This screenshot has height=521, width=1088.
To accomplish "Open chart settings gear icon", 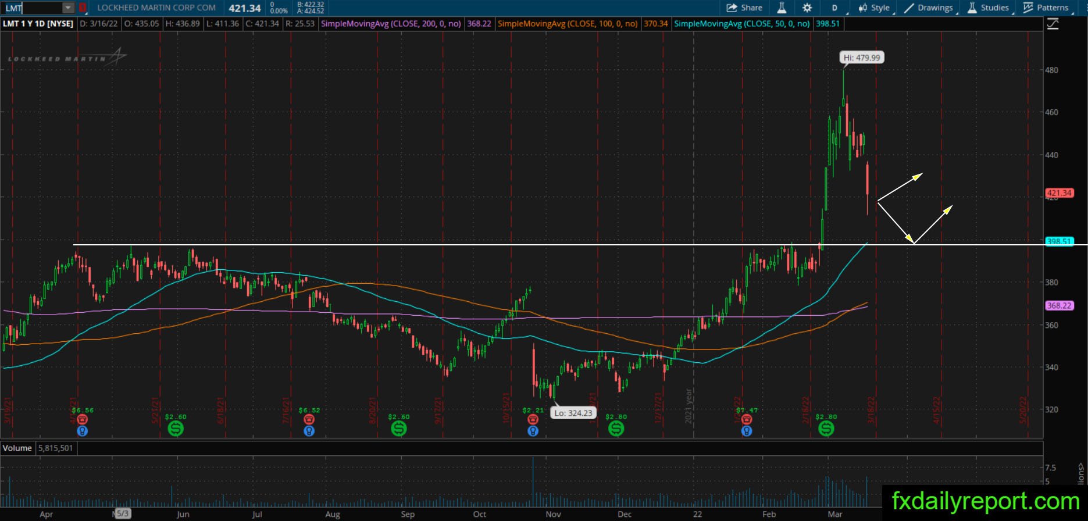I will pos(807,8).
